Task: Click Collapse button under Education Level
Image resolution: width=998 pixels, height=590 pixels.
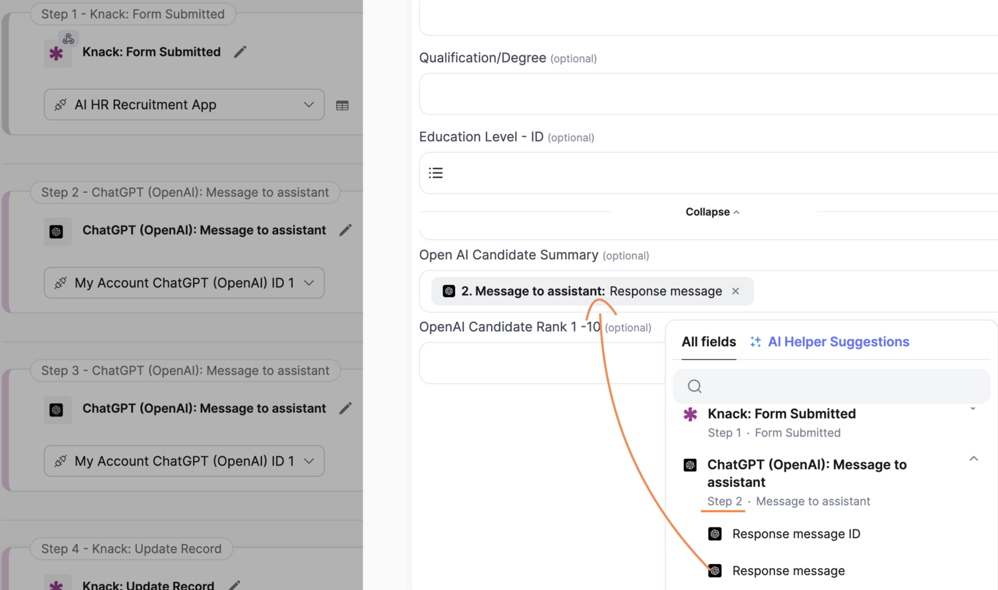Action: [x=712, y=212]
